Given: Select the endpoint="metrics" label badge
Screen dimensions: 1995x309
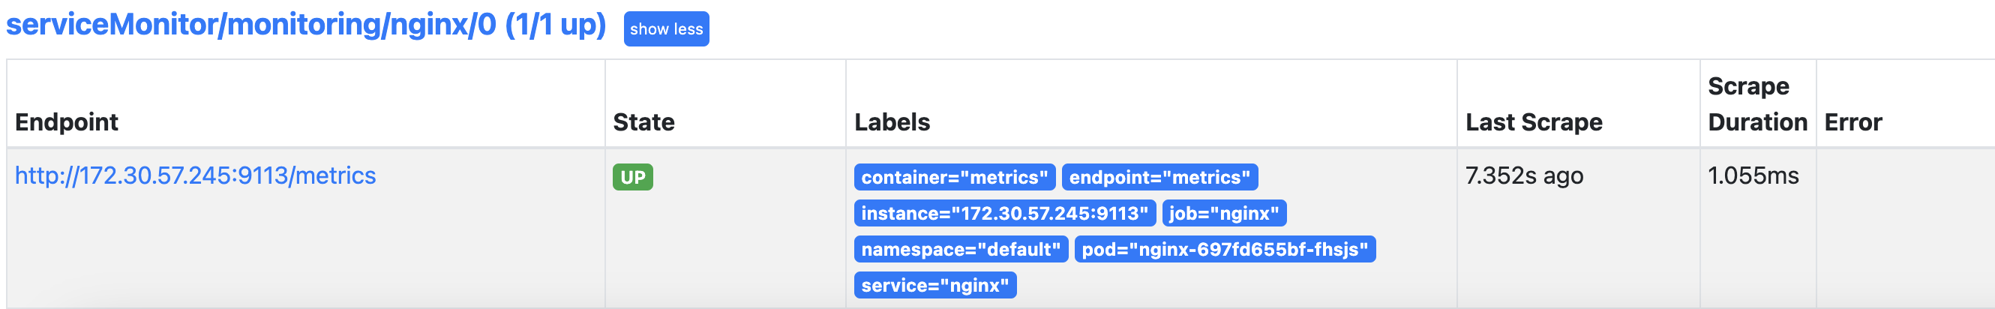Looking at the screenshot, I should 1159,177.
